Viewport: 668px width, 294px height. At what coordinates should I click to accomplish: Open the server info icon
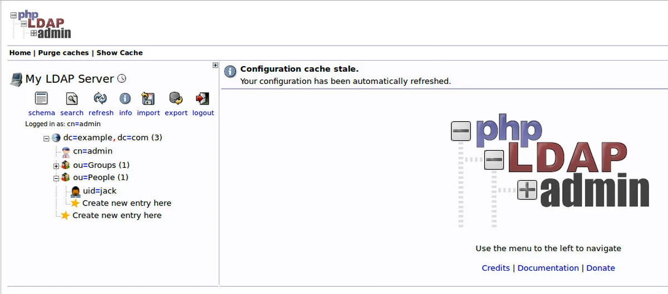click(x=125, y=99)
